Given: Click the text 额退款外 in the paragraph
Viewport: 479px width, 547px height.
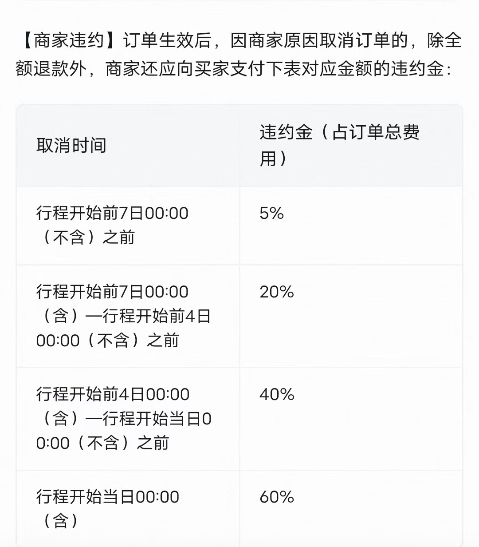Looking at the screenshot, I should pos(51,69).
